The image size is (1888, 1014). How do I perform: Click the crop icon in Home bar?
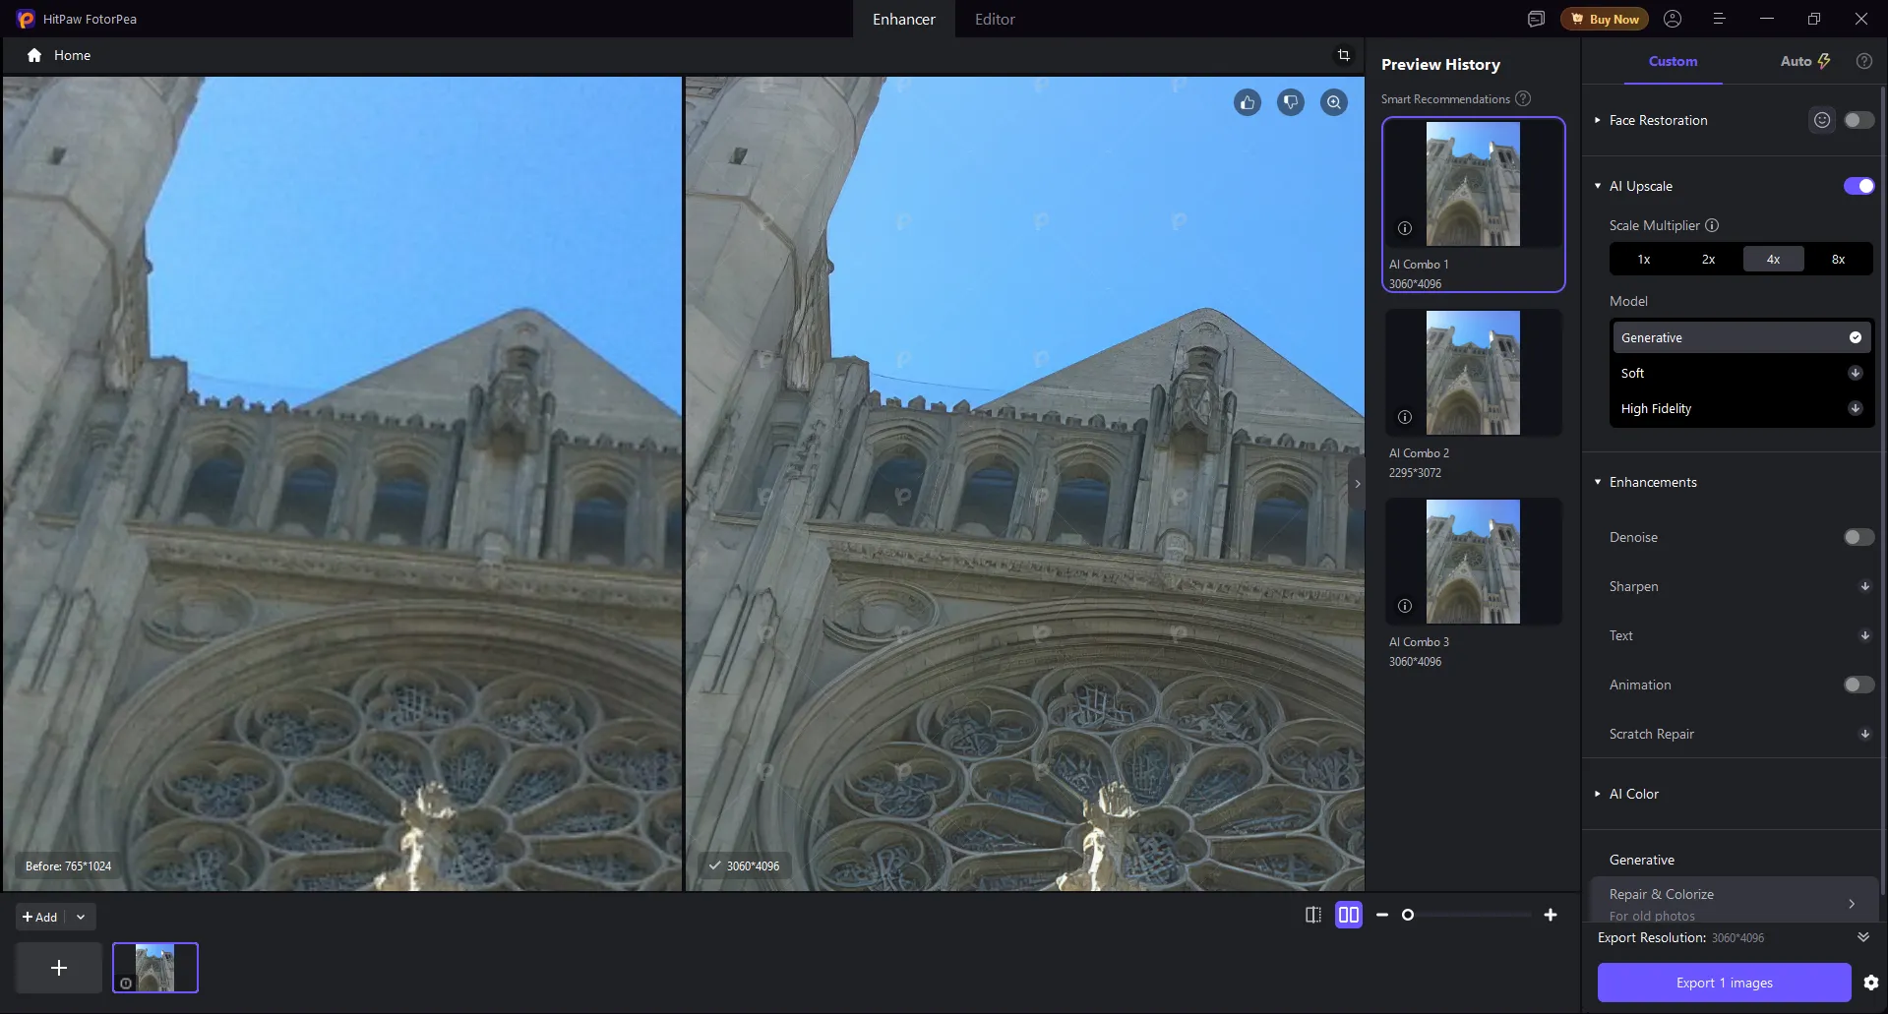point(1344,55)
